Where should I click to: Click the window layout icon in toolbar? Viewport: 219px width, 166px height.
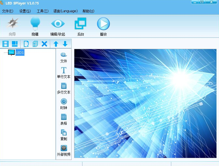coord(15,44)
